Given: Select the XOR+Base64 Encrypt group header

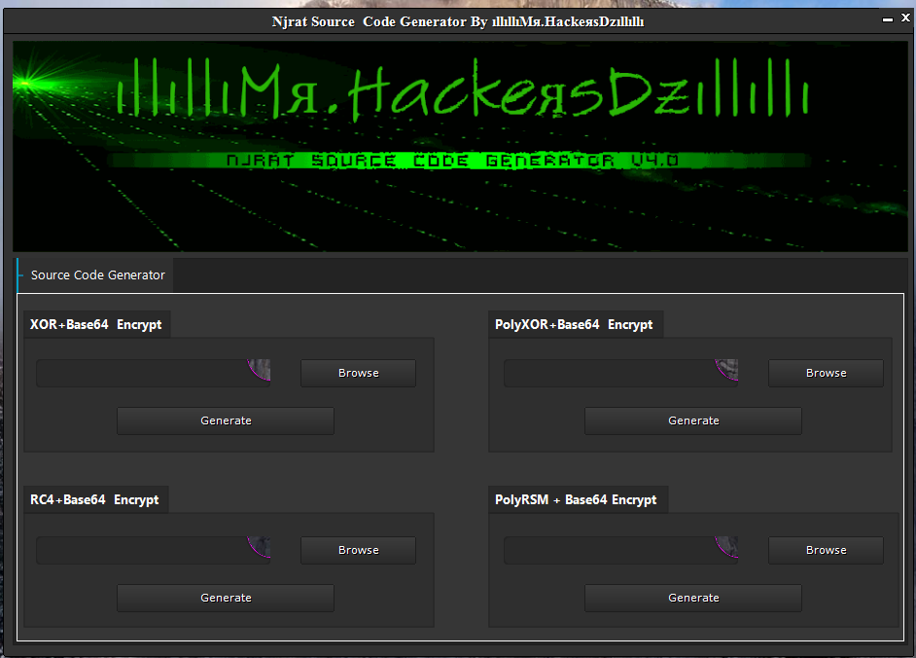Looking at the screenshot, I should (96, 324).
